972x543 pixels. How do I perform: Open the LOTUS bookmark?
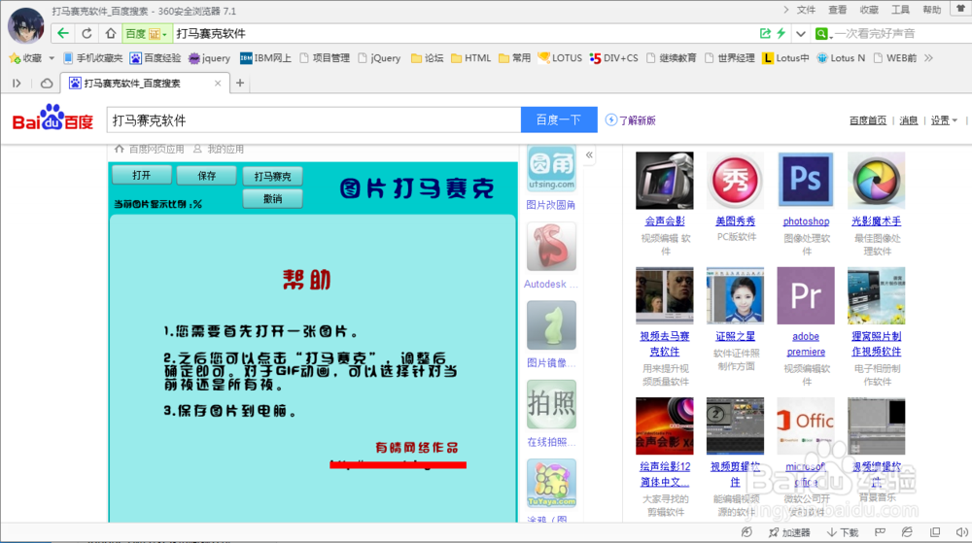pos(560,58)
